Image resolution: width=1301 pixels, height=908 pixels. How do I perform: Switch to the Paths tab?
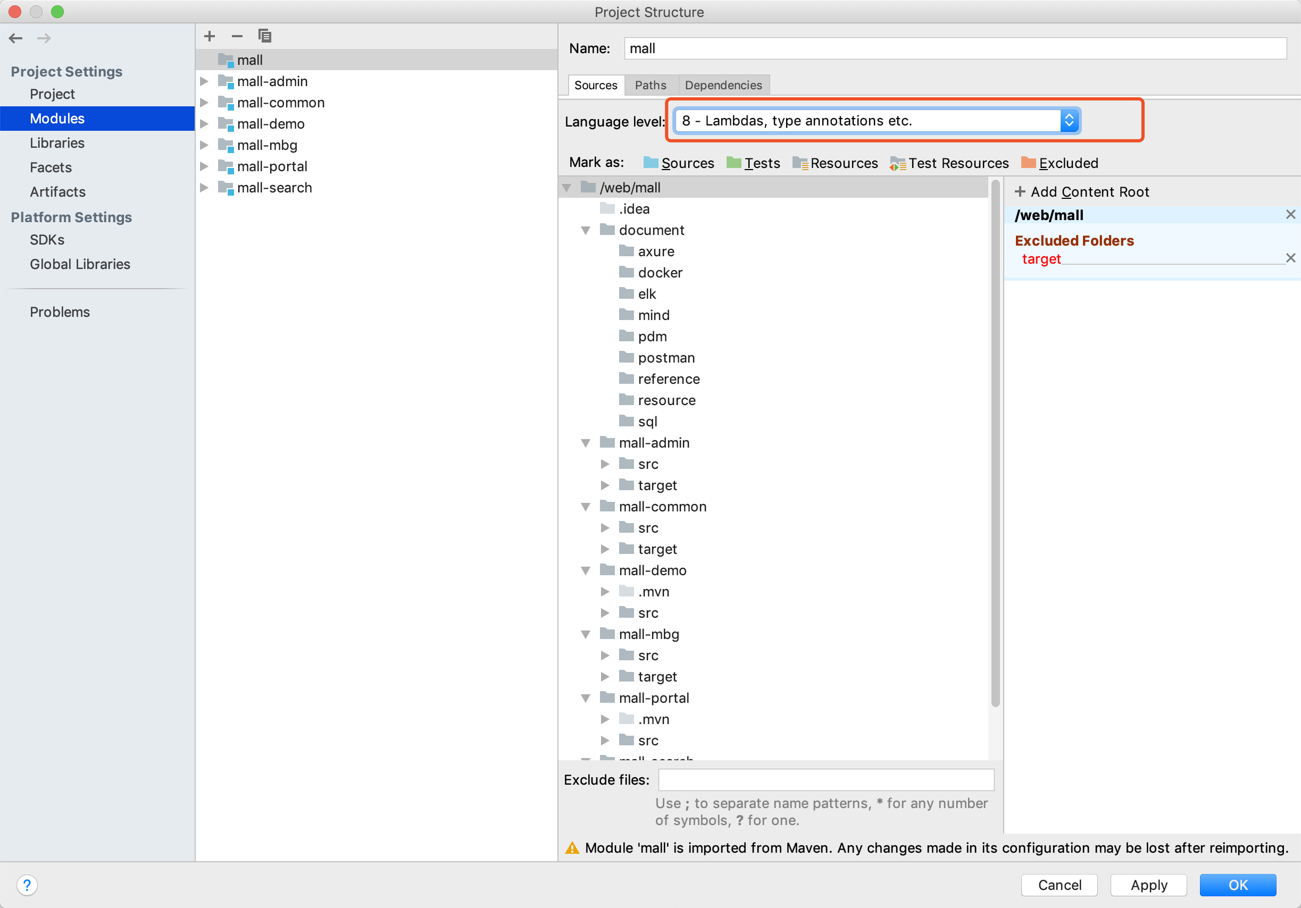tap(650, 85)
